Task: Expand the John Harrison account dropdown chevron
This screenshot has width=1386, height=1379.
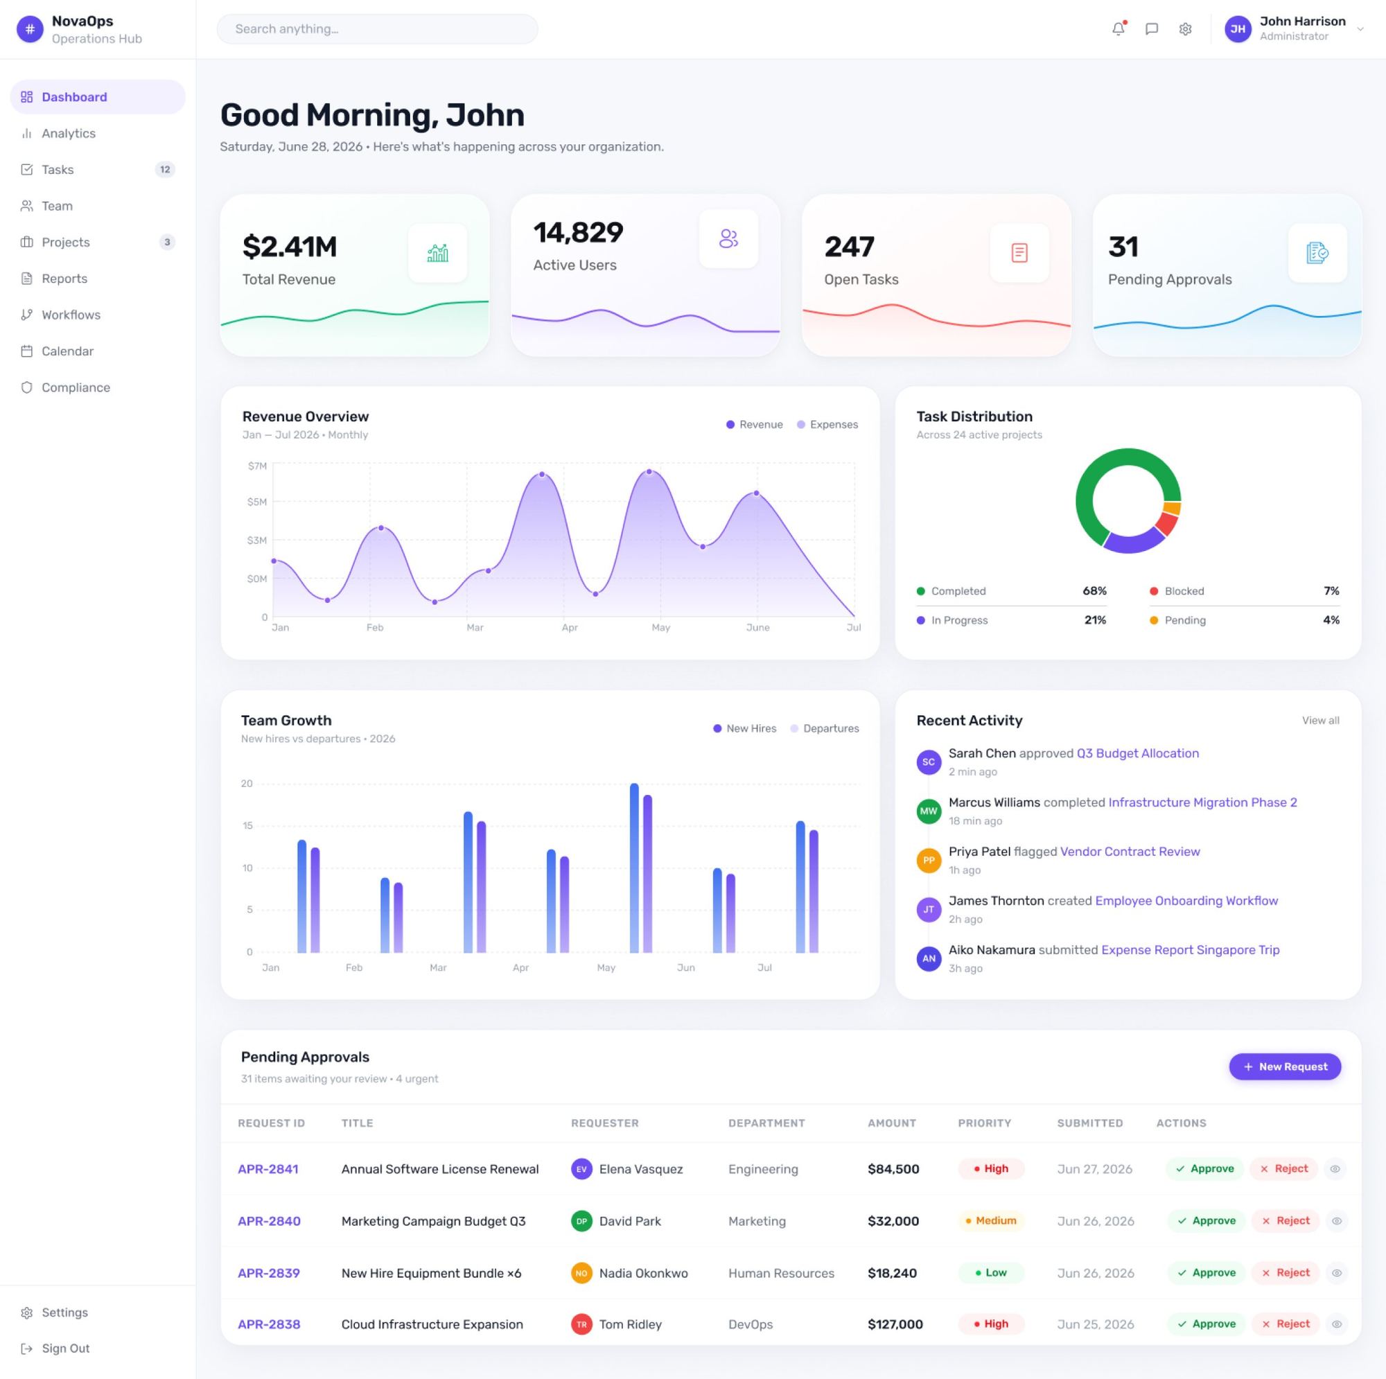Action: tap(1360, 29)
